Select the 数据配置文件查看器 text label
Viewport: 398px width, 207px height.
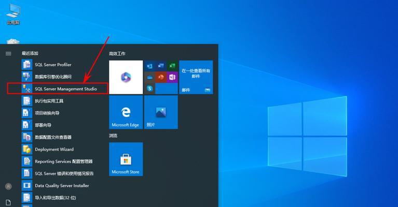click(53, 137)
